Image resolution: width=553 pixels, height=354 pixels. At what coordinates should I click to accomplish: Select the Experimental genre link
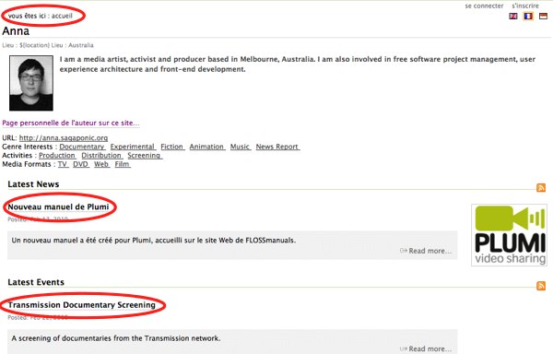pos(133,147)
